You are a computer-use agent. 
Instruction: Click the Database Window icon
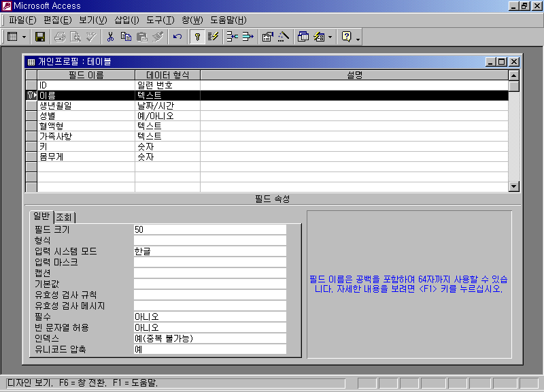pos(303,37)
